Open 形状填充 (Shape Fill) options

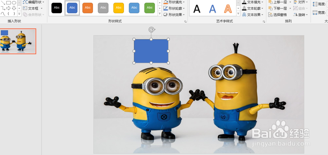[x=174, y=2]
